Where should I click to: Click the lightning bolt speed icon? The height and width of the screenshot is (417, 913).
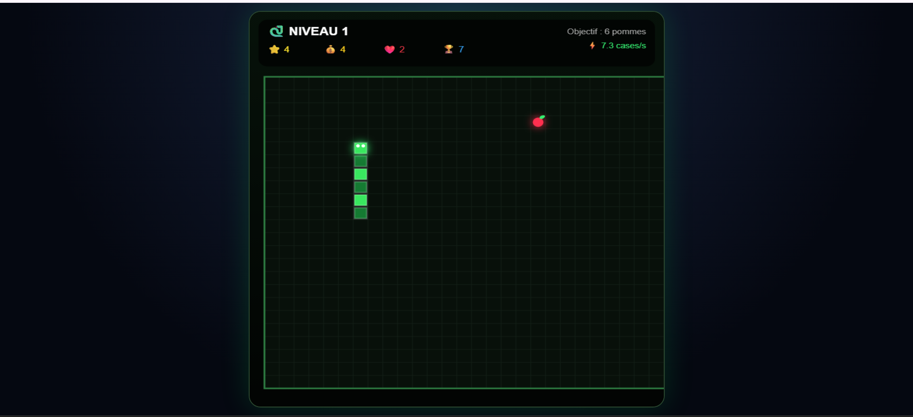592,46
